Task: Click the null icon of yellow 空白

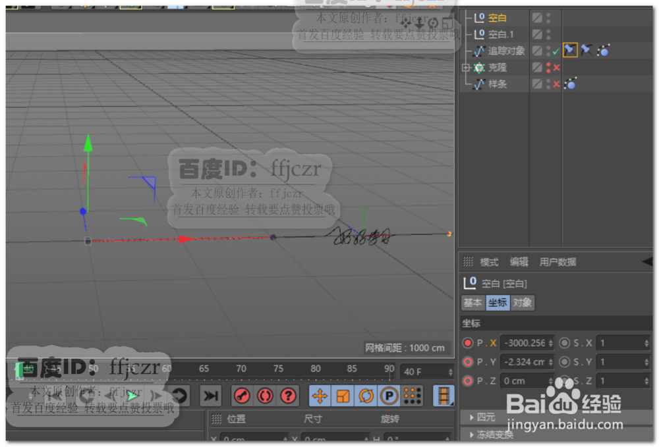Action: point(479,18)
